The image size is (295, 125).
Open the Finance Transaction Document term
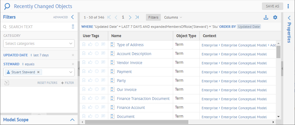[x=143, y=98]
